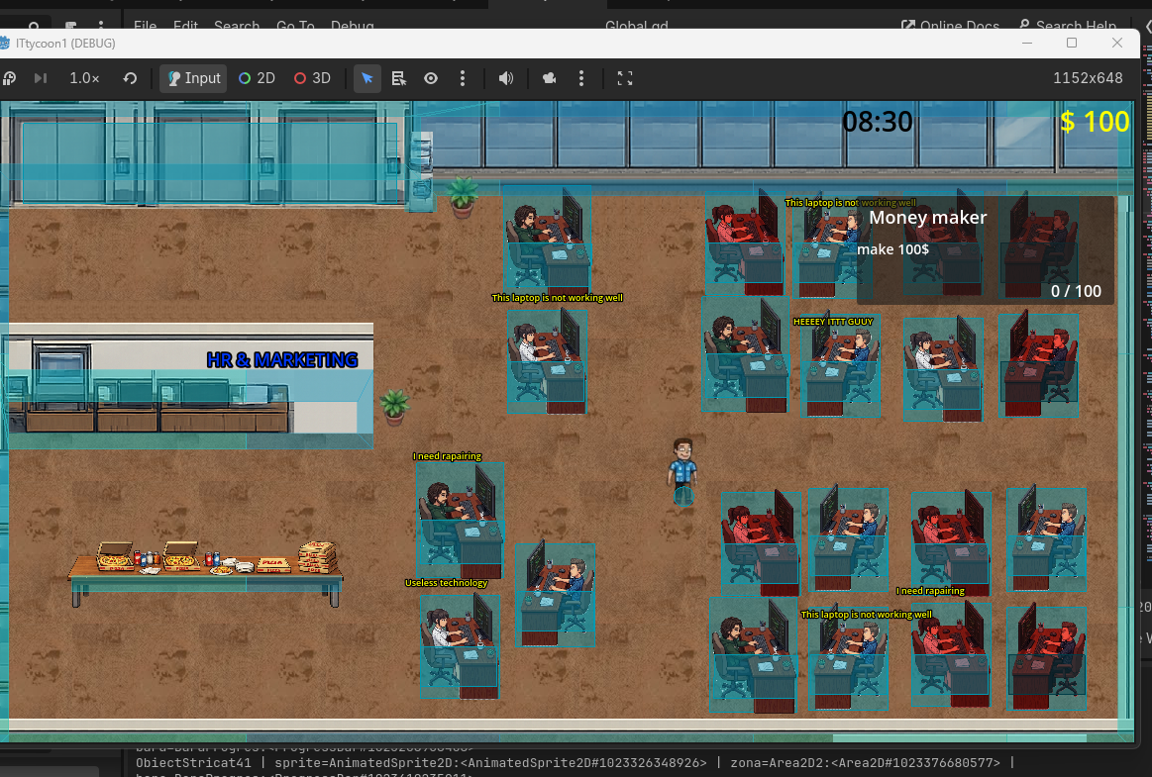The width and height of the screenshot is (1152, 777).
Task: Click the water cooler by elevators
Action: (x=421, y=171)
